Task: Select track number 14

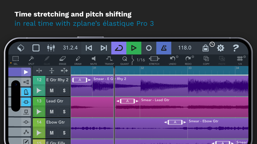Action: tap(39, 122)
